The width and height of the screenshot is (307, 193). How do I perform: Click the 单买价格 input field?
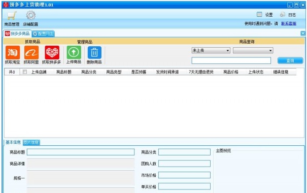(184, 186)
